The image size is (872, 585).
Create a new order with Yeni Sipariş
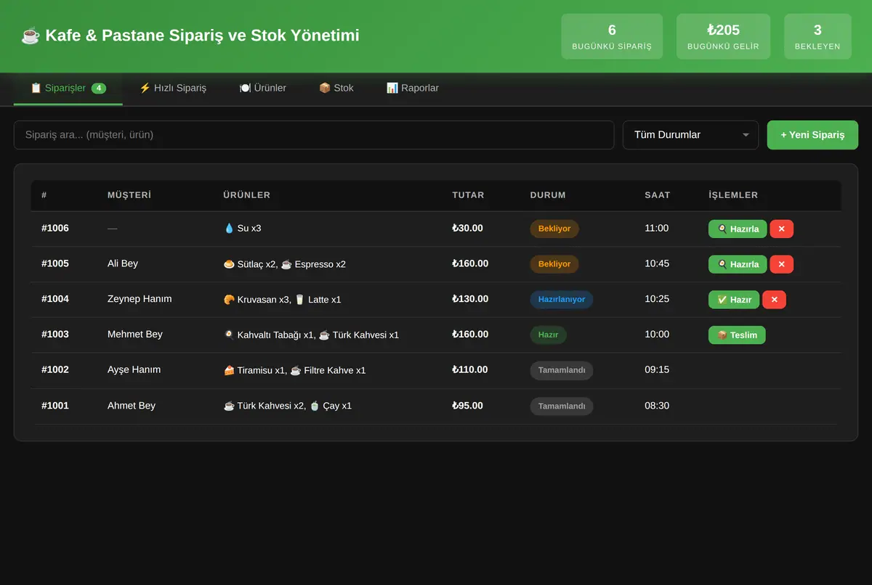tap(812, 135)
